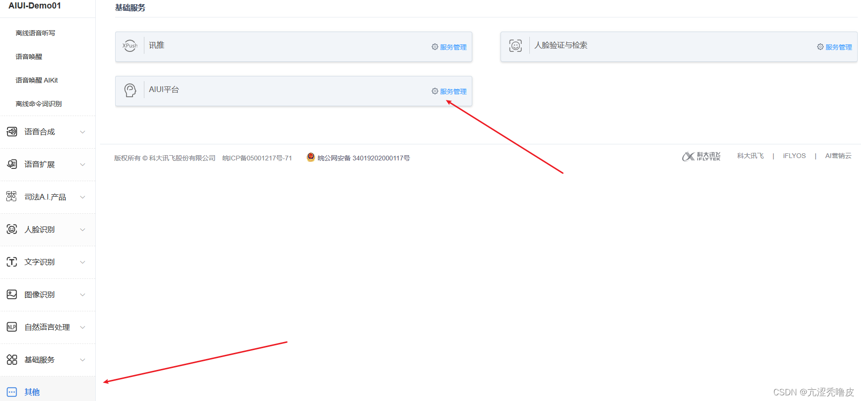
Task: Select 自然语言处理 menu label
Action: (x=47, y=327)
